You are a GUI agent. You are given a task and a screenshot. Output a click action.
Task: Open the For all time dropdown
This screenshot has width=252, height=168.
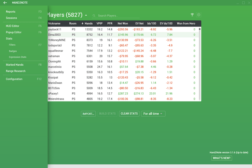click(x=153, y=114)
